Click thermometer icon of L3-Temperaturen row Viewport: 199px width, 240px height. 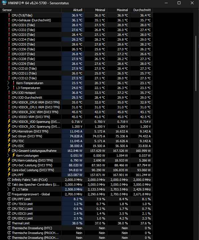(x=14, y=88)
